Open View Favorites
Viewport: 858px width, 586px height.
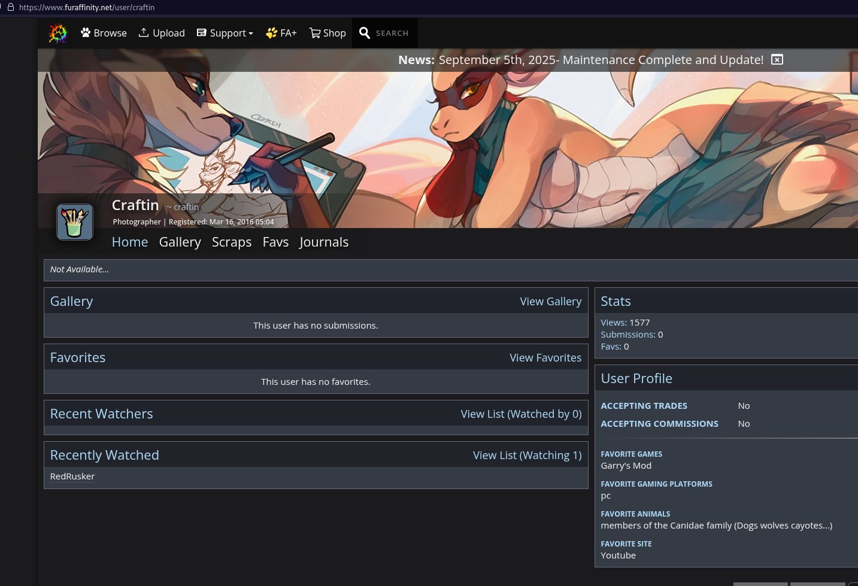pos(545,357)
